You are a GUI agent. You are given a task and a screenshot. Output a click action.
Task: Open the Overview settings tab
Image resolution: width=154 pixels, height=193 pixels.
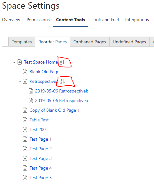(x=11, y=20)
